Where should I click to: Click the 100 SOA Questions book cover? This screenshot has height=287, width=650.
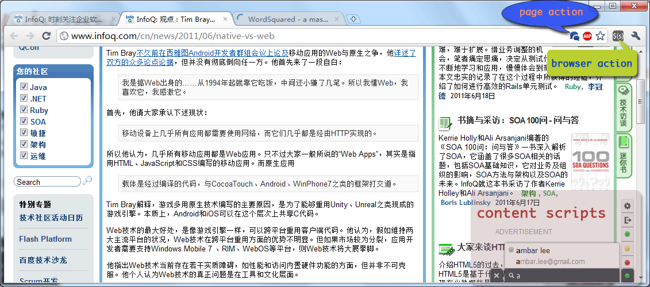590,162
